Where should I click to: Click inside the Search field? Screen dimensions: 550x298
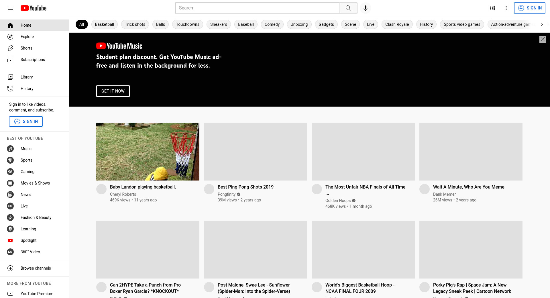(x=257, y=8)
